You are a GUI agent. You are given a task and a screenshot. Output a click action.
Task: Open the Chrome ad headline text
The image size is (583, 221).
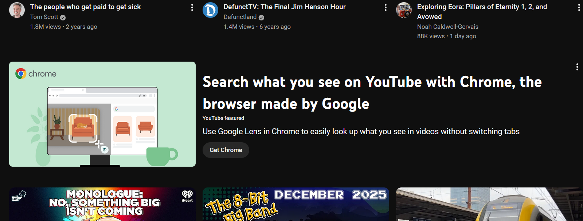tap(372, 93)
